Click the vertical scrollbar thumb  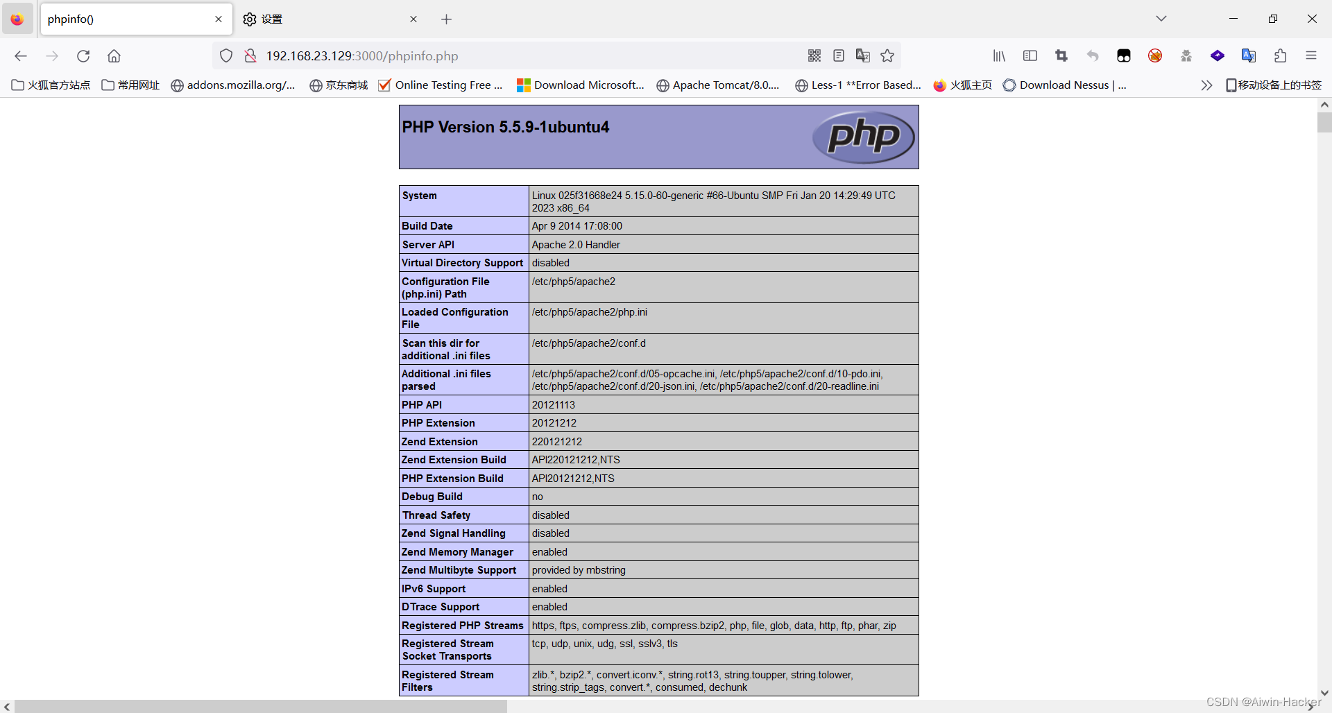1324,123
